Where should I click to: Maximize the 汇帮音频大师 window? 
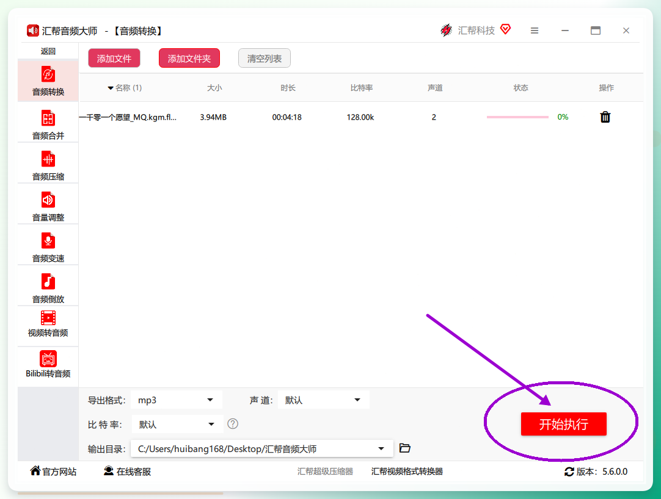[x=595, y=31]
